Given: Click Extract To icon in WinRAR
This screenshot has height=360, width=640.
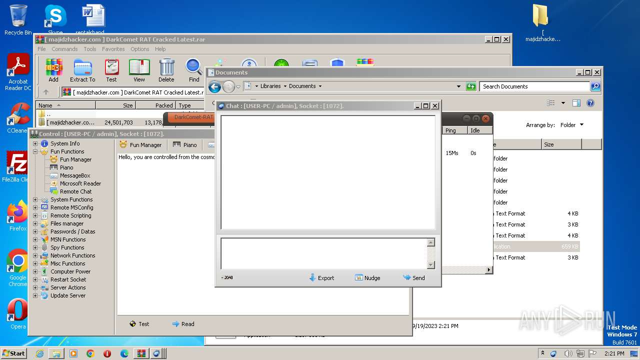Looking at the screenshot, I should click(x=82, y=70).
